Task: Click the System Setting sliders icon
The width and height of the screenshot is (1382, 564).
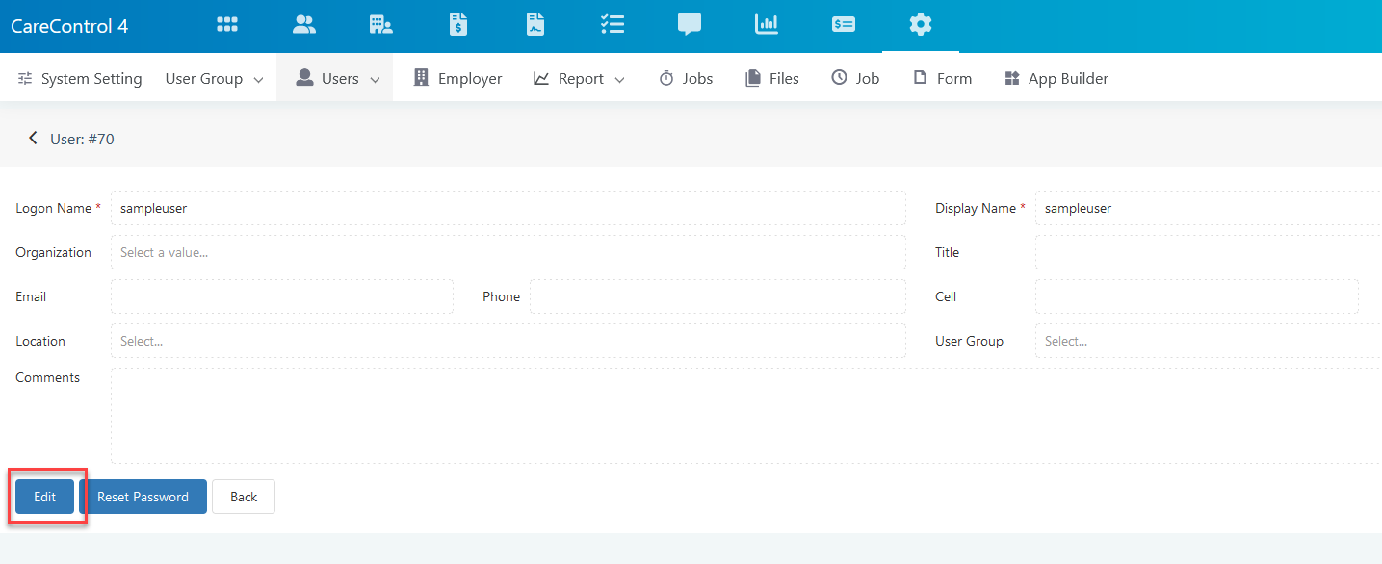Action: click(25, 79)
